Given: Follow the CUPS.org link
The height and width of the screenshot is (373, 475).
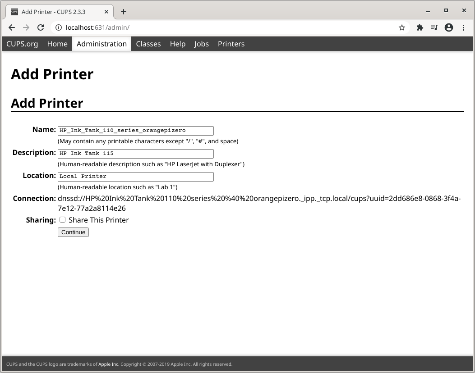Looking at the screenshot, I should (x=22, y=44).
